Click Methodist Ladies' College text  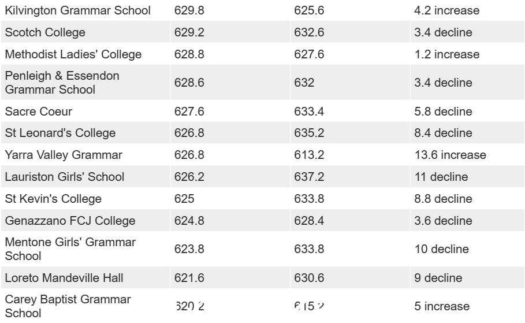point(73,54)
